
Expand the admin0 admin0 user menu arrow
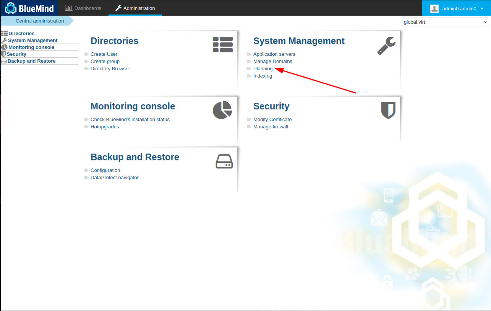[x=482, y=8]
